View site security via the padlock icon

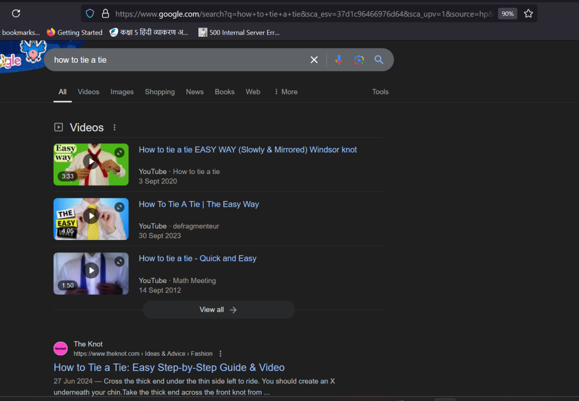tap(105, 14)
